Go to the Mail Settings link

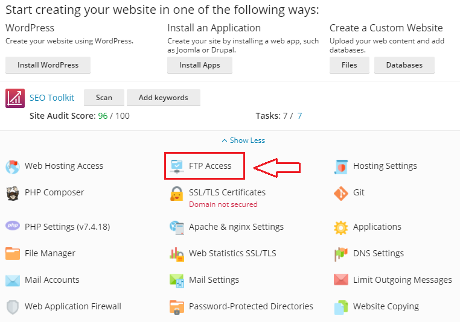[x=214, y=280]
